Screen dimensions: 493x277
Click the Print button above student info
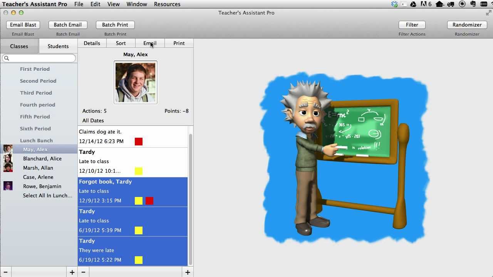(x=179, y=43)
